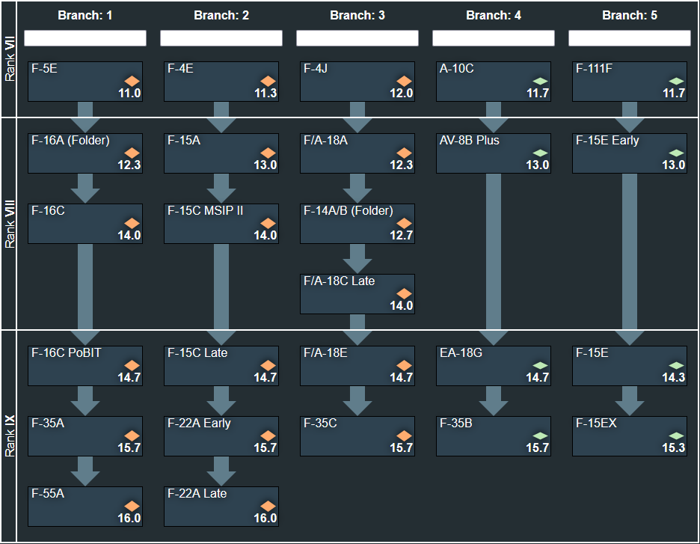This screenshot has height=544, width=700.
Task: Click the orange diamond icon on F-55A
Action: (x=132, y=507)
